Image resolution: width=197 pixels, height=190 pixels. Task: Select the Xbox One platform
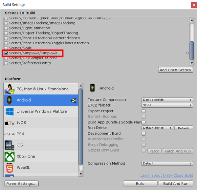coord(41,157)
